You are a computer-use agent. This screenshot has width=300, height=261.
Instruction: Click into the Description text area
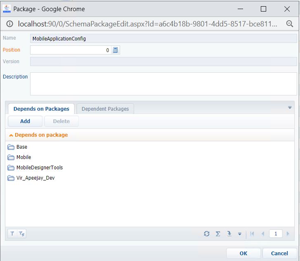point(163,84)
